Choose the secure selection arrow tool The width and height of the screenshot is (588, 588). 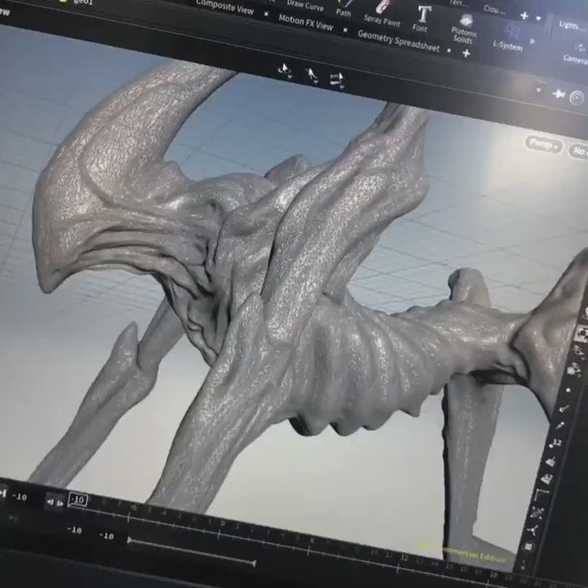pos(311,75)
